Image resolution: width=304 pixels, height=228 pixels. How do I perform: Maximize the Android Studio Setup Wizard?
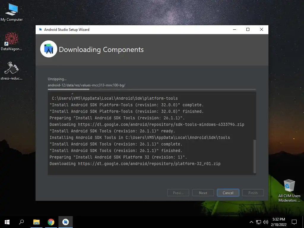pyautogui.click(x=248, y=29)
